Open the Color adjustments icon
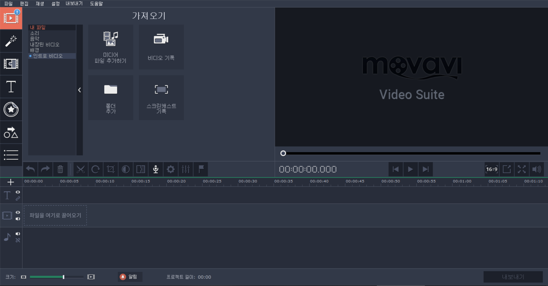548x286 pixels. click(126, 169)
